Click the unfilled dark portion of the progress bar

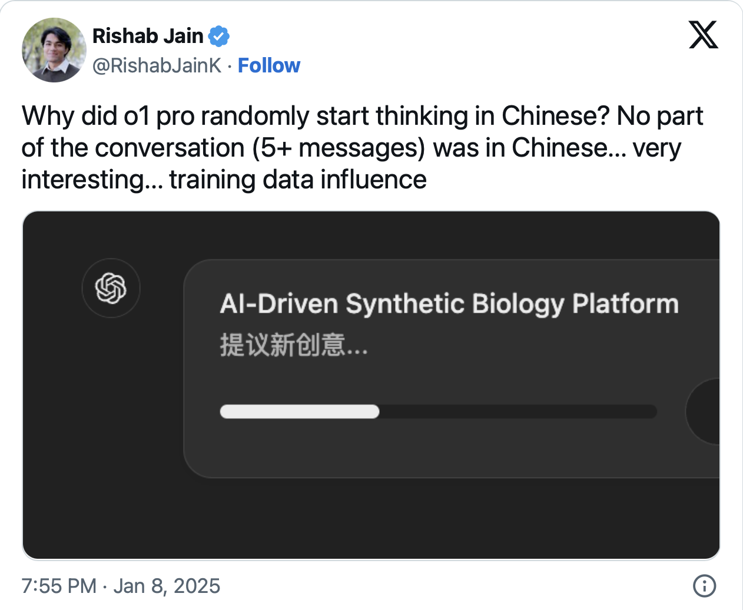pyautogui.click(x=518, y=412)
